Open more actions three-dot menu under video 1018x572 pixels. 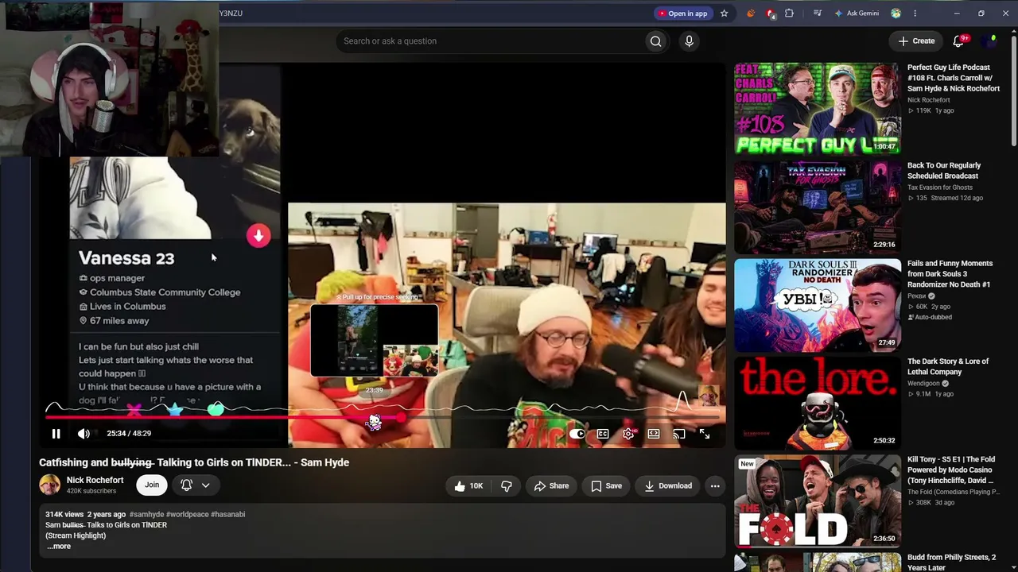tap(715, 486)
